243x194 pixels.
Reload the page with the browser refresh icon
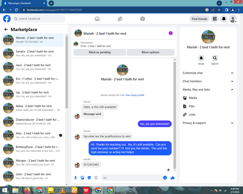click(16, 10)
